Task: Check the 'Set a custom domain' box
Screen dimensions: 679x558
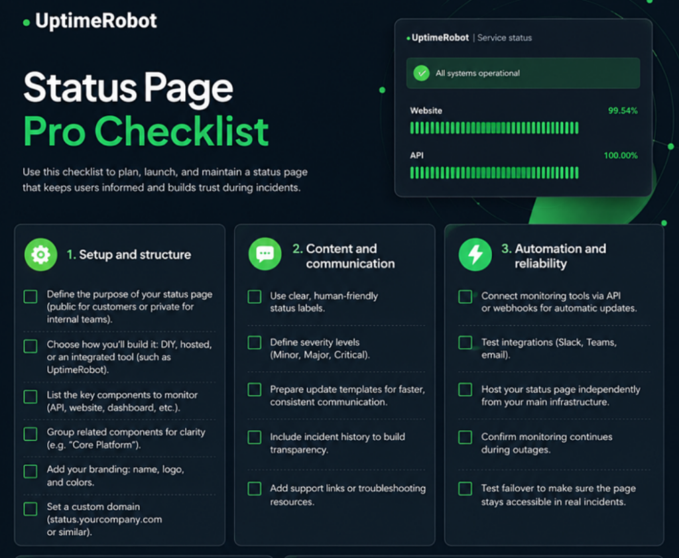Action: pyautogui.click(x=31, y=509)
